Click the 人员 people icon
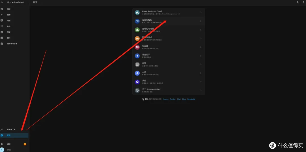This screenshot has width=306, height=152. pos(137,73)
